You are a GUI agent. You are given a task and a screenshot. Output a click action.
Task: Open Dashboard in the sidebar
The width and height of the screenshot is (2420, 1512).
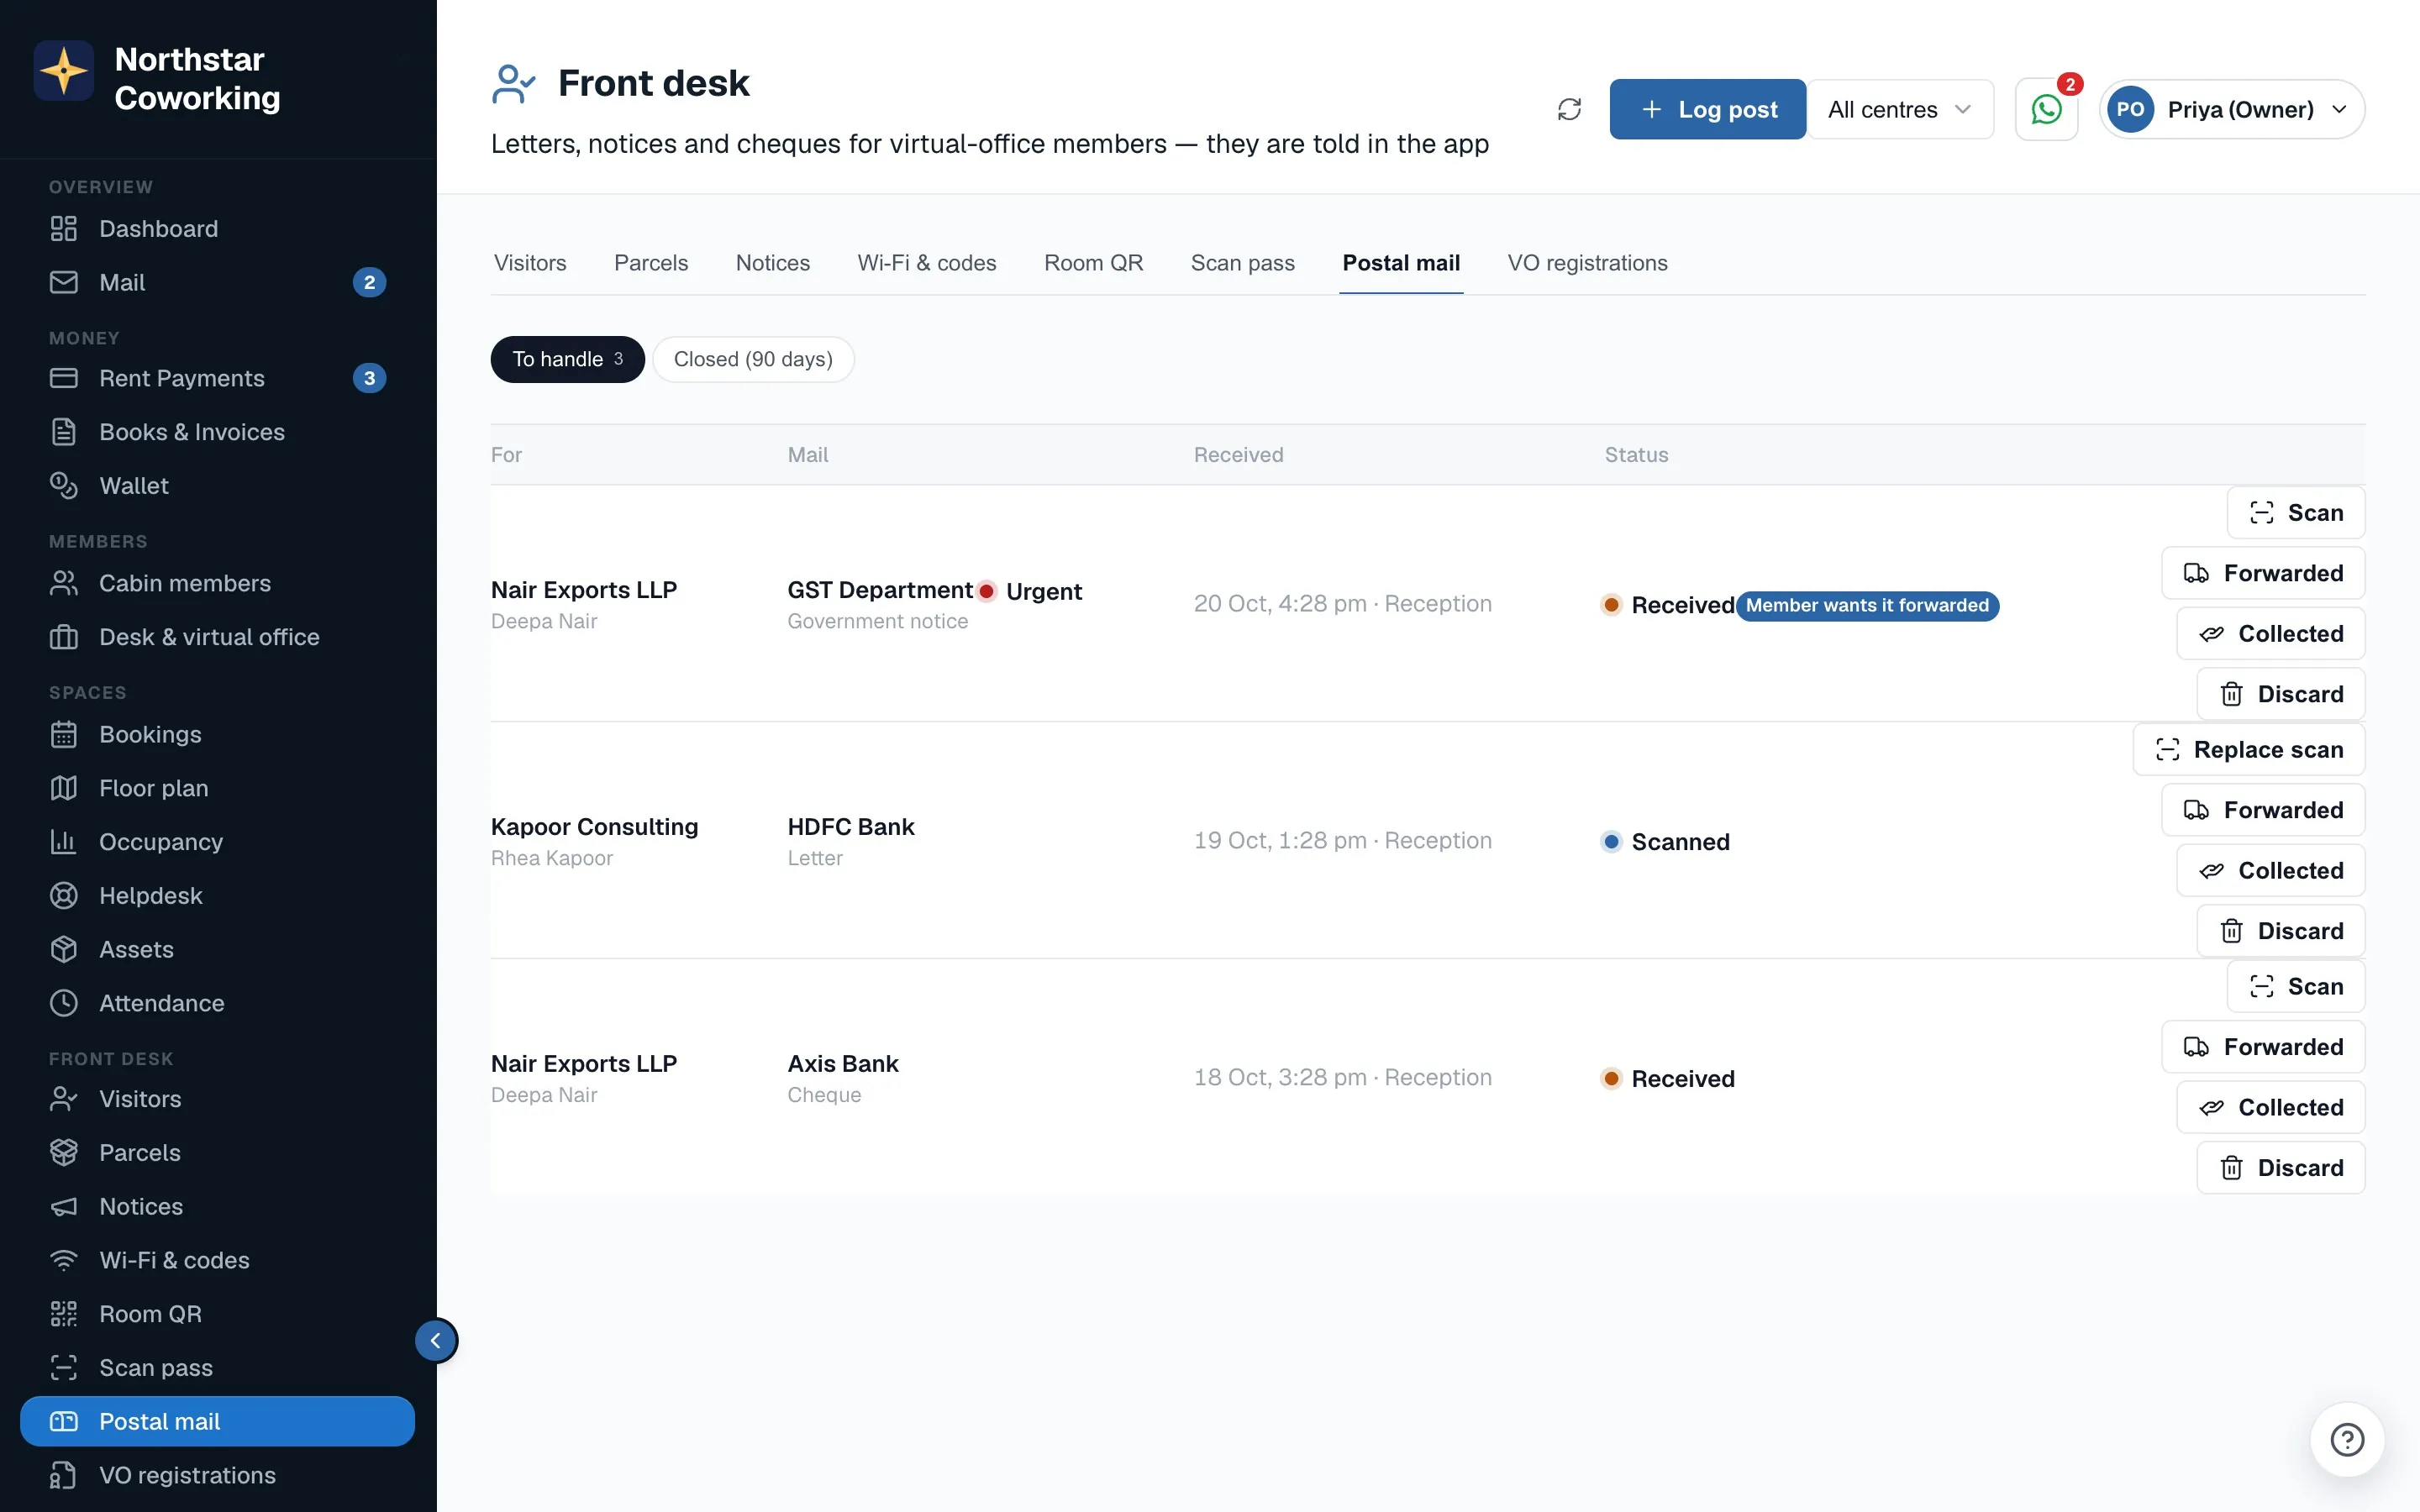click(217, 229)
